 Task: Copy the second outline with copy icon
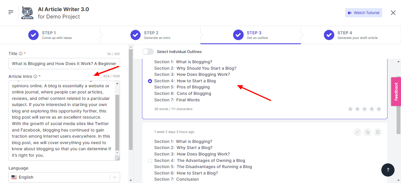pos(368,132)
